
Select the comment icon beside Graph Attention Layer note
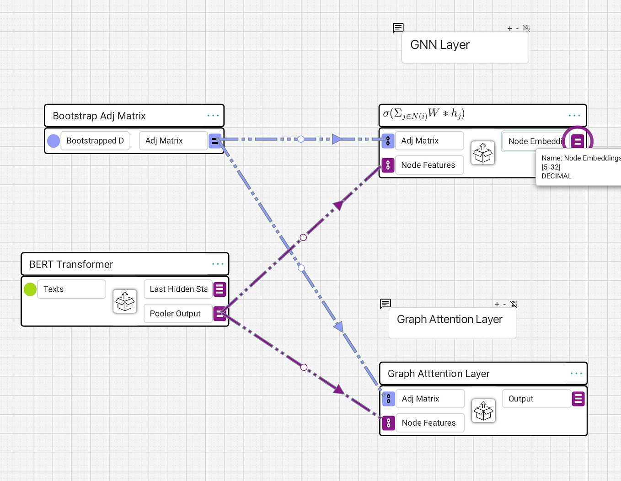[385, 304]
